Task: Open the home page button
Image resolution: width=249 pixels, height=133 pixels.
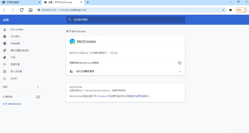Action: (x=30, y=10)
